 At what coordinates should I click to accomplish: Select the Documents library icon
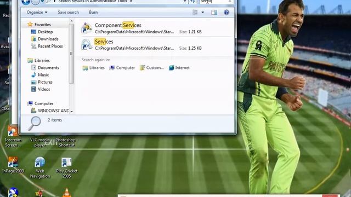33,67
